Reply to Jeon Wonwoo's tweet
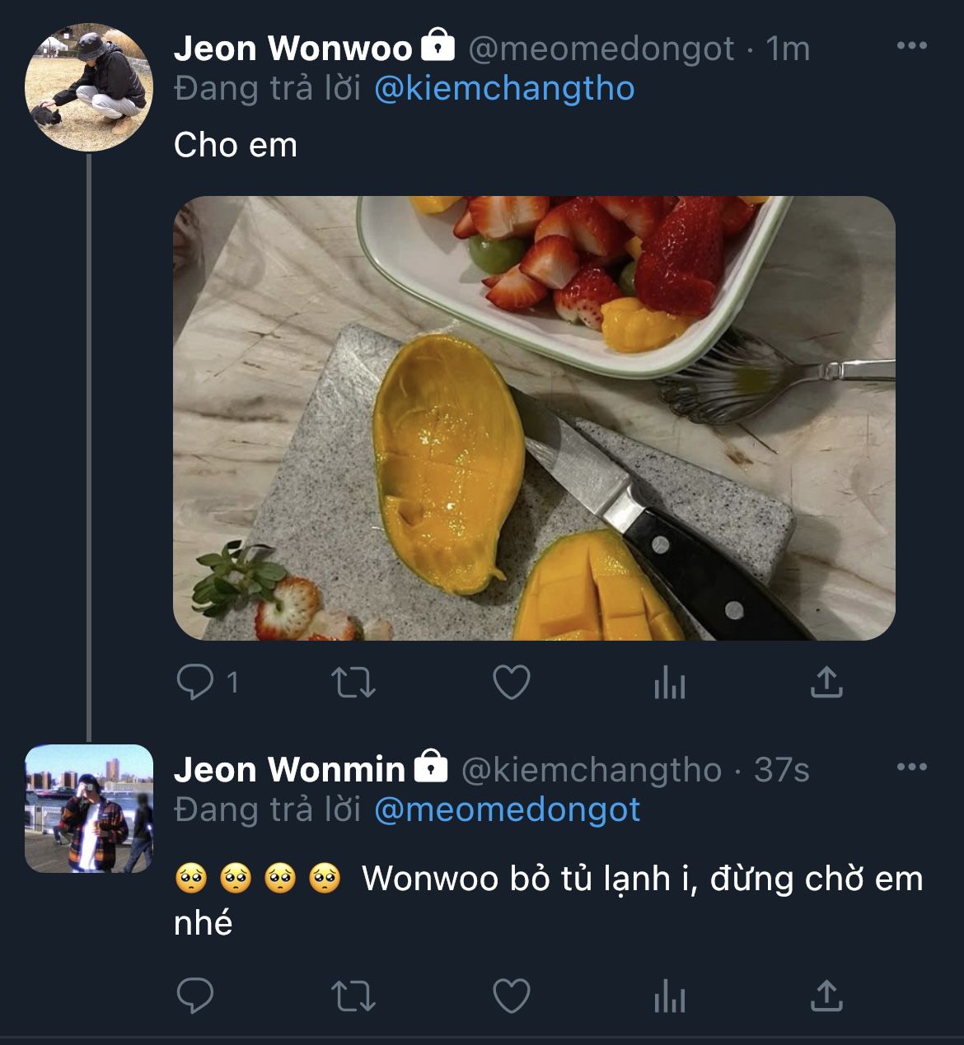This screenshot has height=1045, width=964. pyautogui.click(x=196, y=683)
